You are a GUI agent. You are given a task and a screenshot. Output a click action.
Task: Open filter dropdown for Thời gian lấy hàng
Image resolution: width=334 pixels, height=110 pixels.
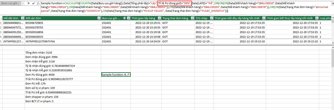point(159,18)
